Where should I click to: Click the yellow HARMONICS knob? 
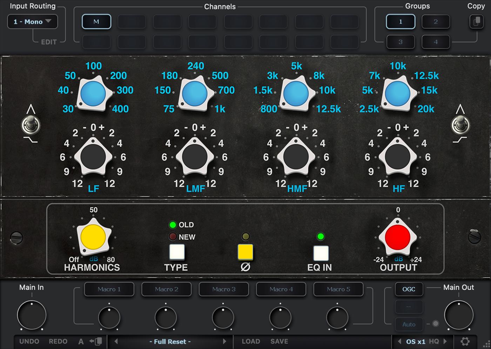[x=93, y=237]
